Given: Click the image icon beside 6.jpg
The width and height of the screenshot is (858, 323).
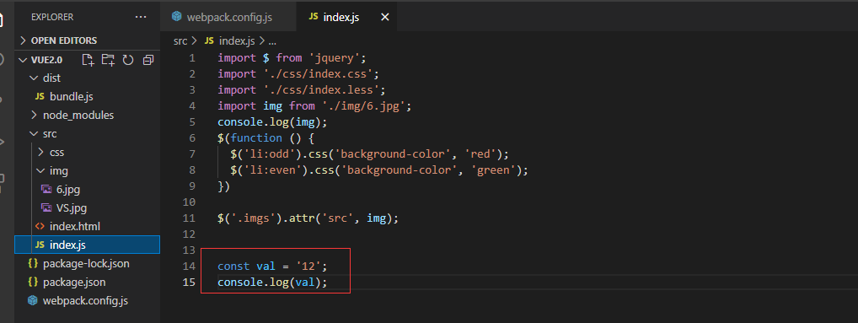Looking at the screenshot, I should point(46,190).
